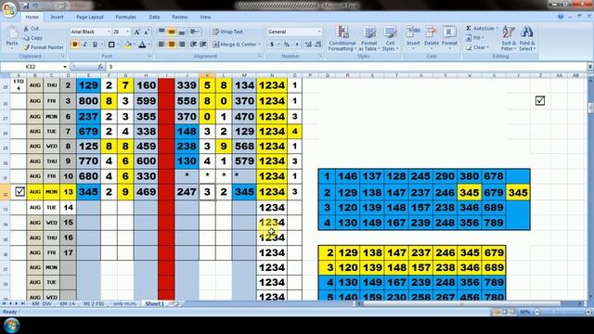Apply cell borders button

pyautogui.click(x=111, y=45)
